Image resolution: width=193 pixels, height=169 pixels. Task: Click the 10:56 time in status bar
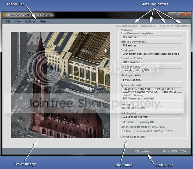tap(182, 151)
